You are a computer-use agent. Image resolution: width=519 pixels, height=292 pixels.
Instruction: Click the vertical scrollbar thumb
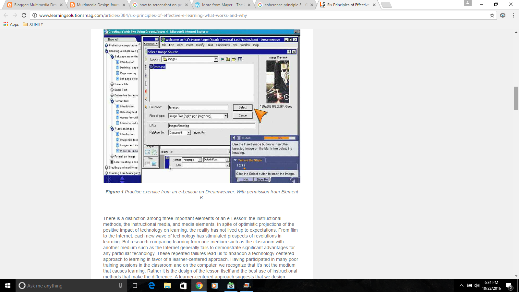(516, 98)
